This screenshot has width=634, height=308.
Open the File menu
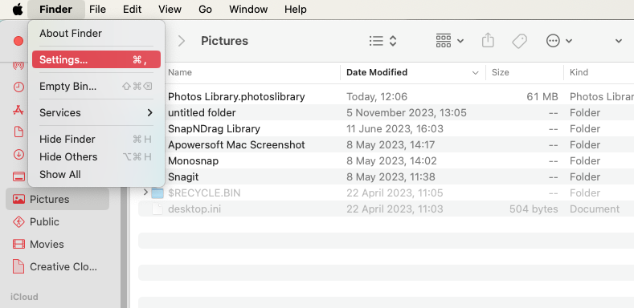tap(97, 10)
